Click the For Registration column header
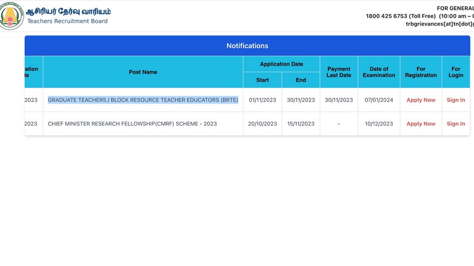The height and width of the screenshot is (266, 474). click(x=421, y=72)
